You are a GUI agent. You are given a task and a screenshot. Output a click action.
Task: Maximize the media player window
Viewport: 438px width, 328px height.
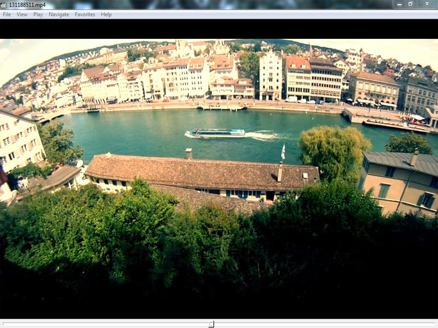point(410,4)
